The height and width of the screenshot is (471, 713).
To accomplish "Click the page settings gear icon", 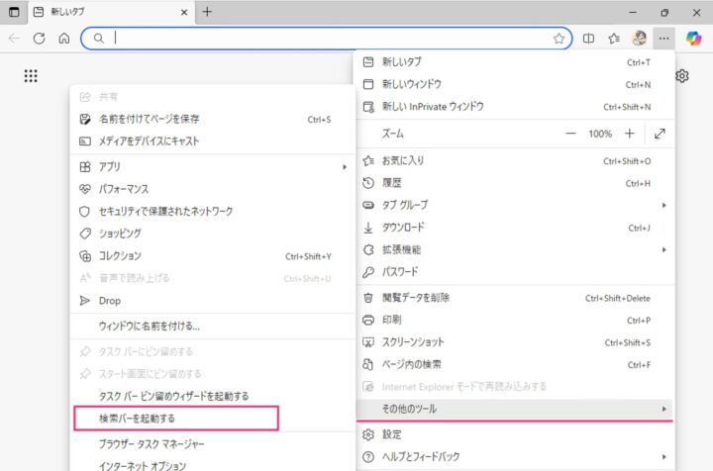I will [x=682, y=76].
